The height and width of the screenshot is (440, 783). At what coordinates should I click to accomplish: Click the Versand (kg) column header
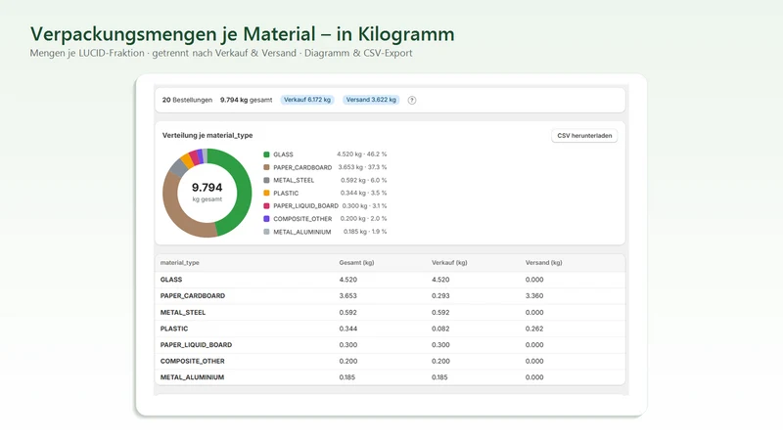click(x=544, y=263)
